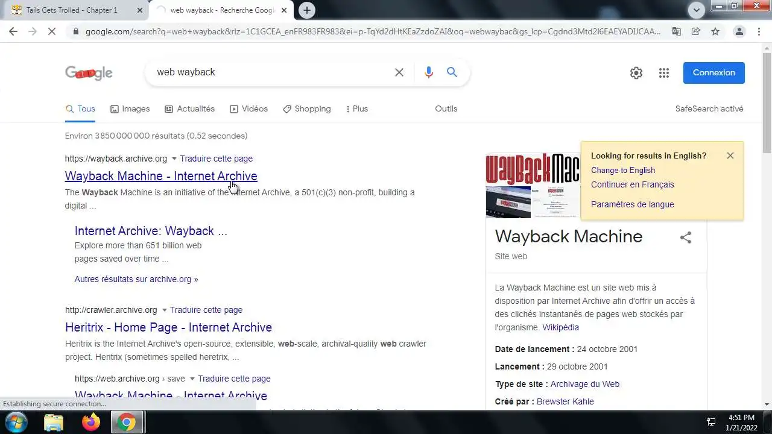Click the Google logo

tap(89, 73)
